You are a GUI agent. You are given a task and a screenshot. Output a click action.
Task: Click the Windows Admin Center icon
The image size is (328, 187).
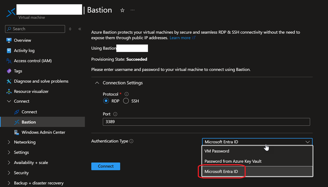16,132
